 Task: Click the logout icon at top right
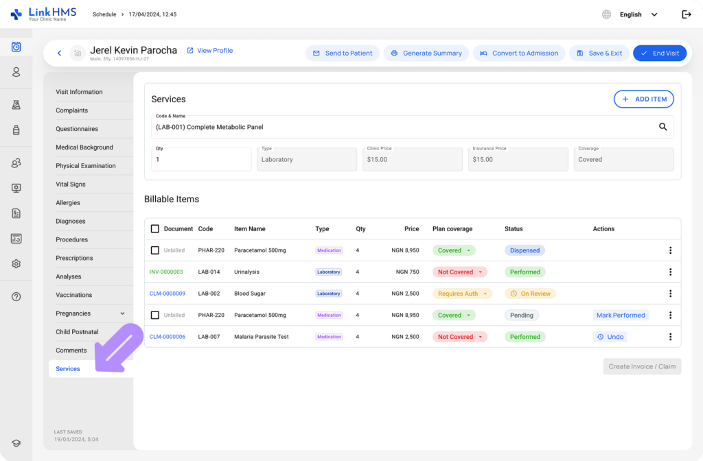tap(687, 14)
